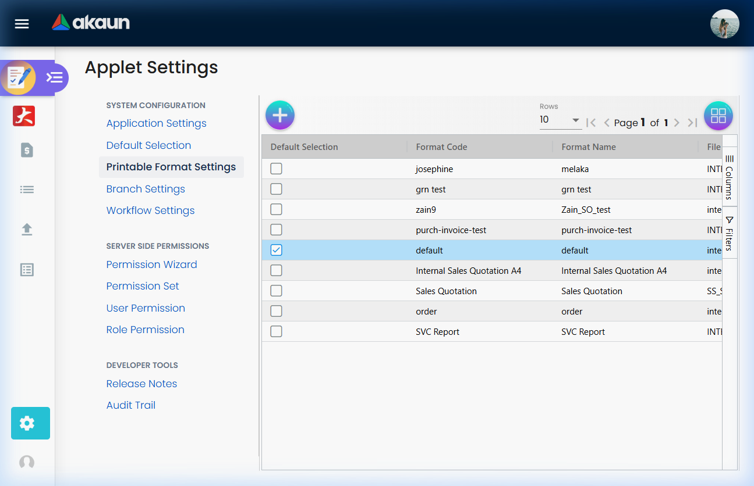Click the akaun logo
Image resolution: width=754 pixels, height=486 pixels.
[x=90, y=22]
